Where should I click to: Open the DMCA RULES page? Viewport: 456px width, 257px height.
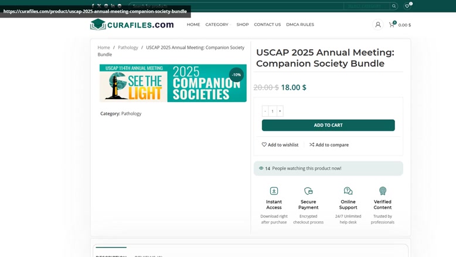tap(300, 25)
